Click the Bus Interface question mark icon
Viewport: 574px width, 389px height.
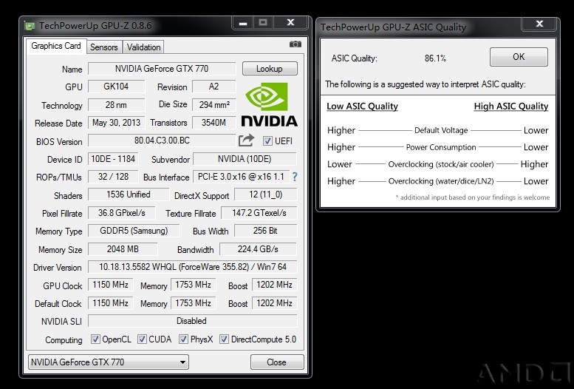click(x=294, y=177)
